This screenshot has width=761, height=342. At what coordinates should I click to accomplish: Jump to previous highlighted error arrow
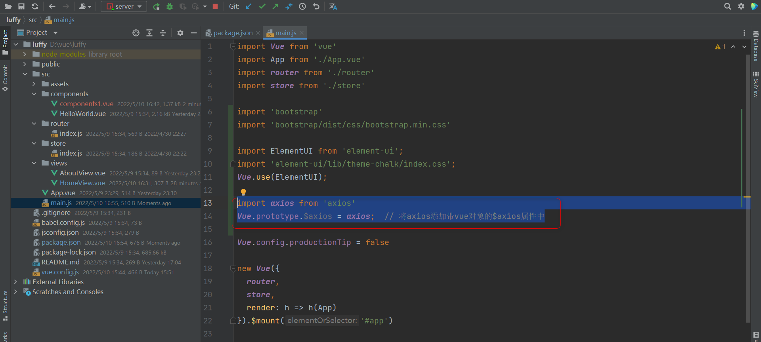(733, 47)
